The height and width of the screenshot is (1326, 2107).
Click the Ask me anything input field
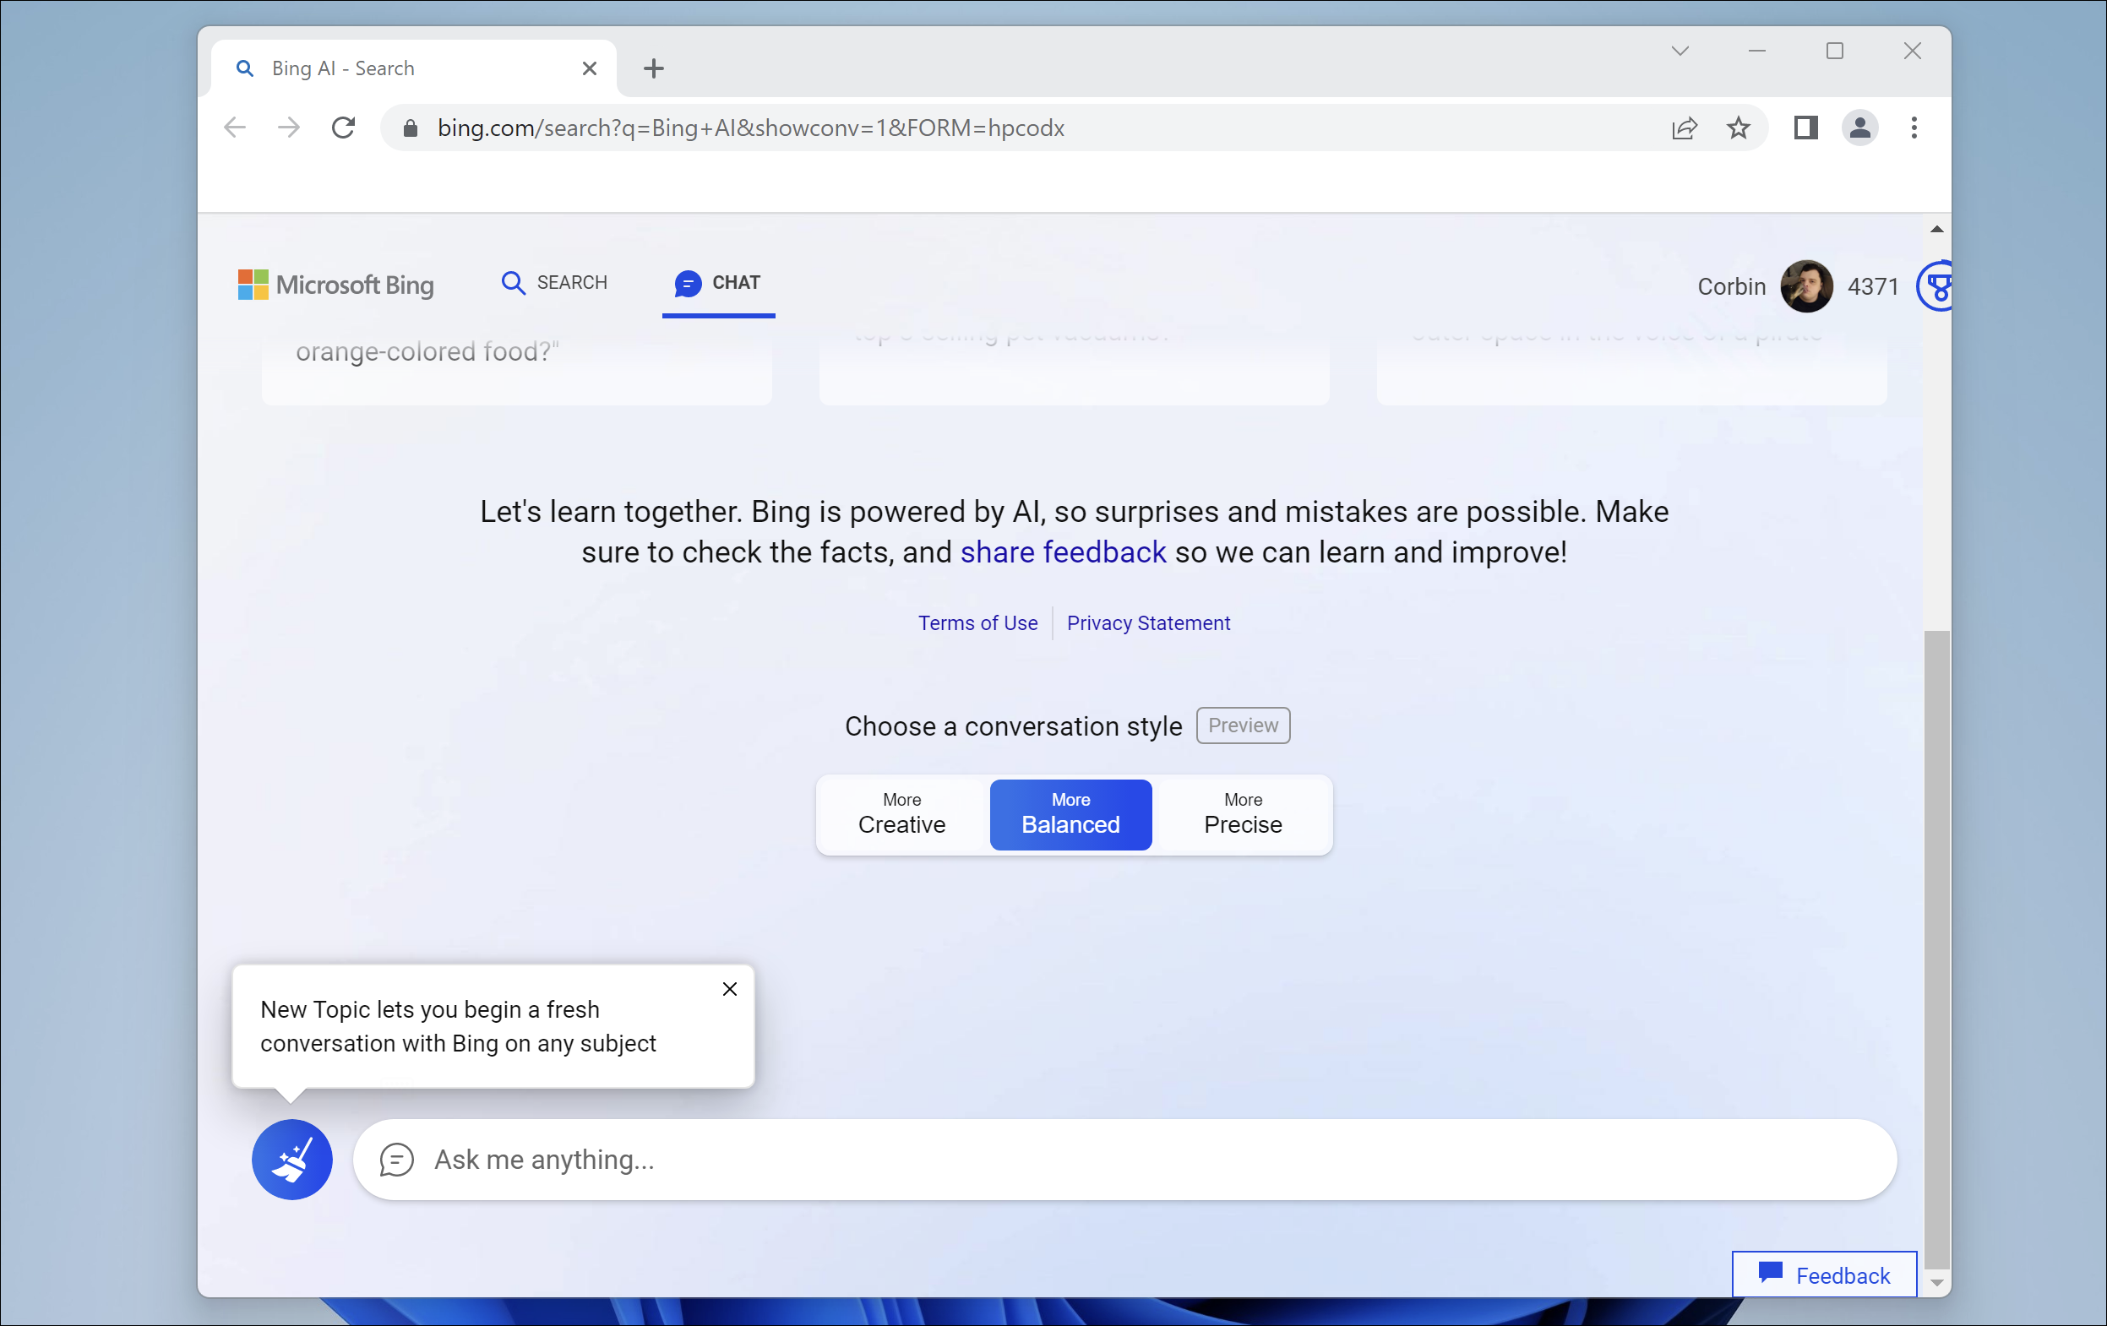pyautogui.click(x=1126, y=1158)
